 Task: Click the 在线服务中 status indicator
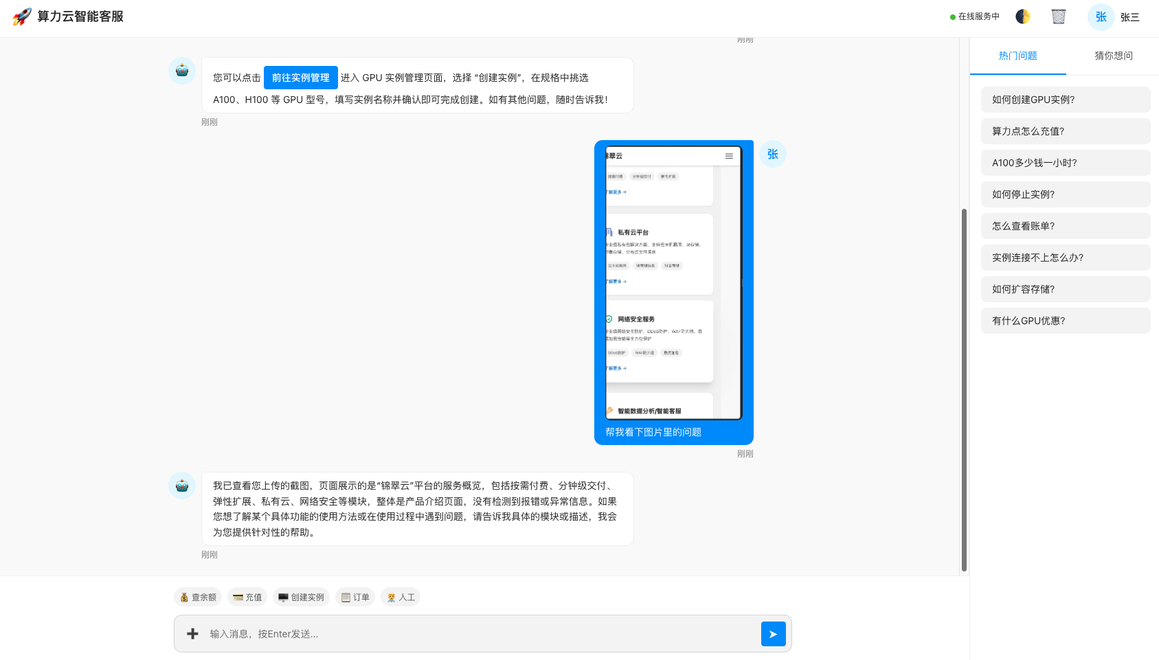[x=975, y=16]
